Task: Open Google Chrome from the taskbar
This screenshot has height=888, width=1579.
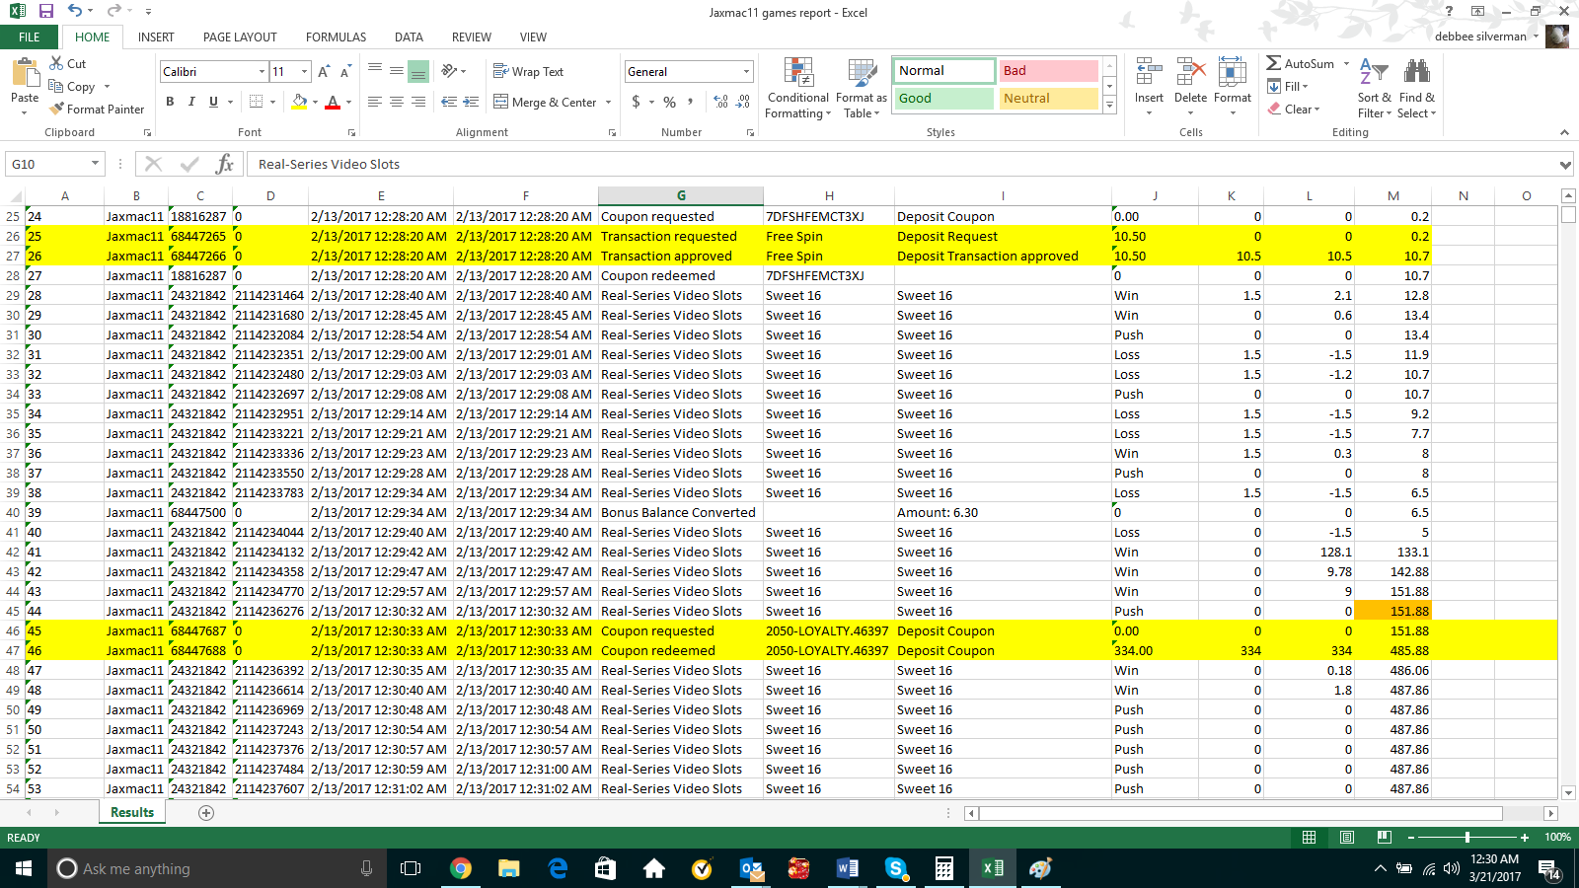Action: tap(460, 868)
